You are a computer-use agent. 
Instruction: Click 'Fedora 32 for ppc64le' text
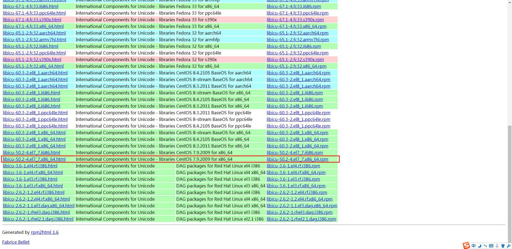[199, 53]
